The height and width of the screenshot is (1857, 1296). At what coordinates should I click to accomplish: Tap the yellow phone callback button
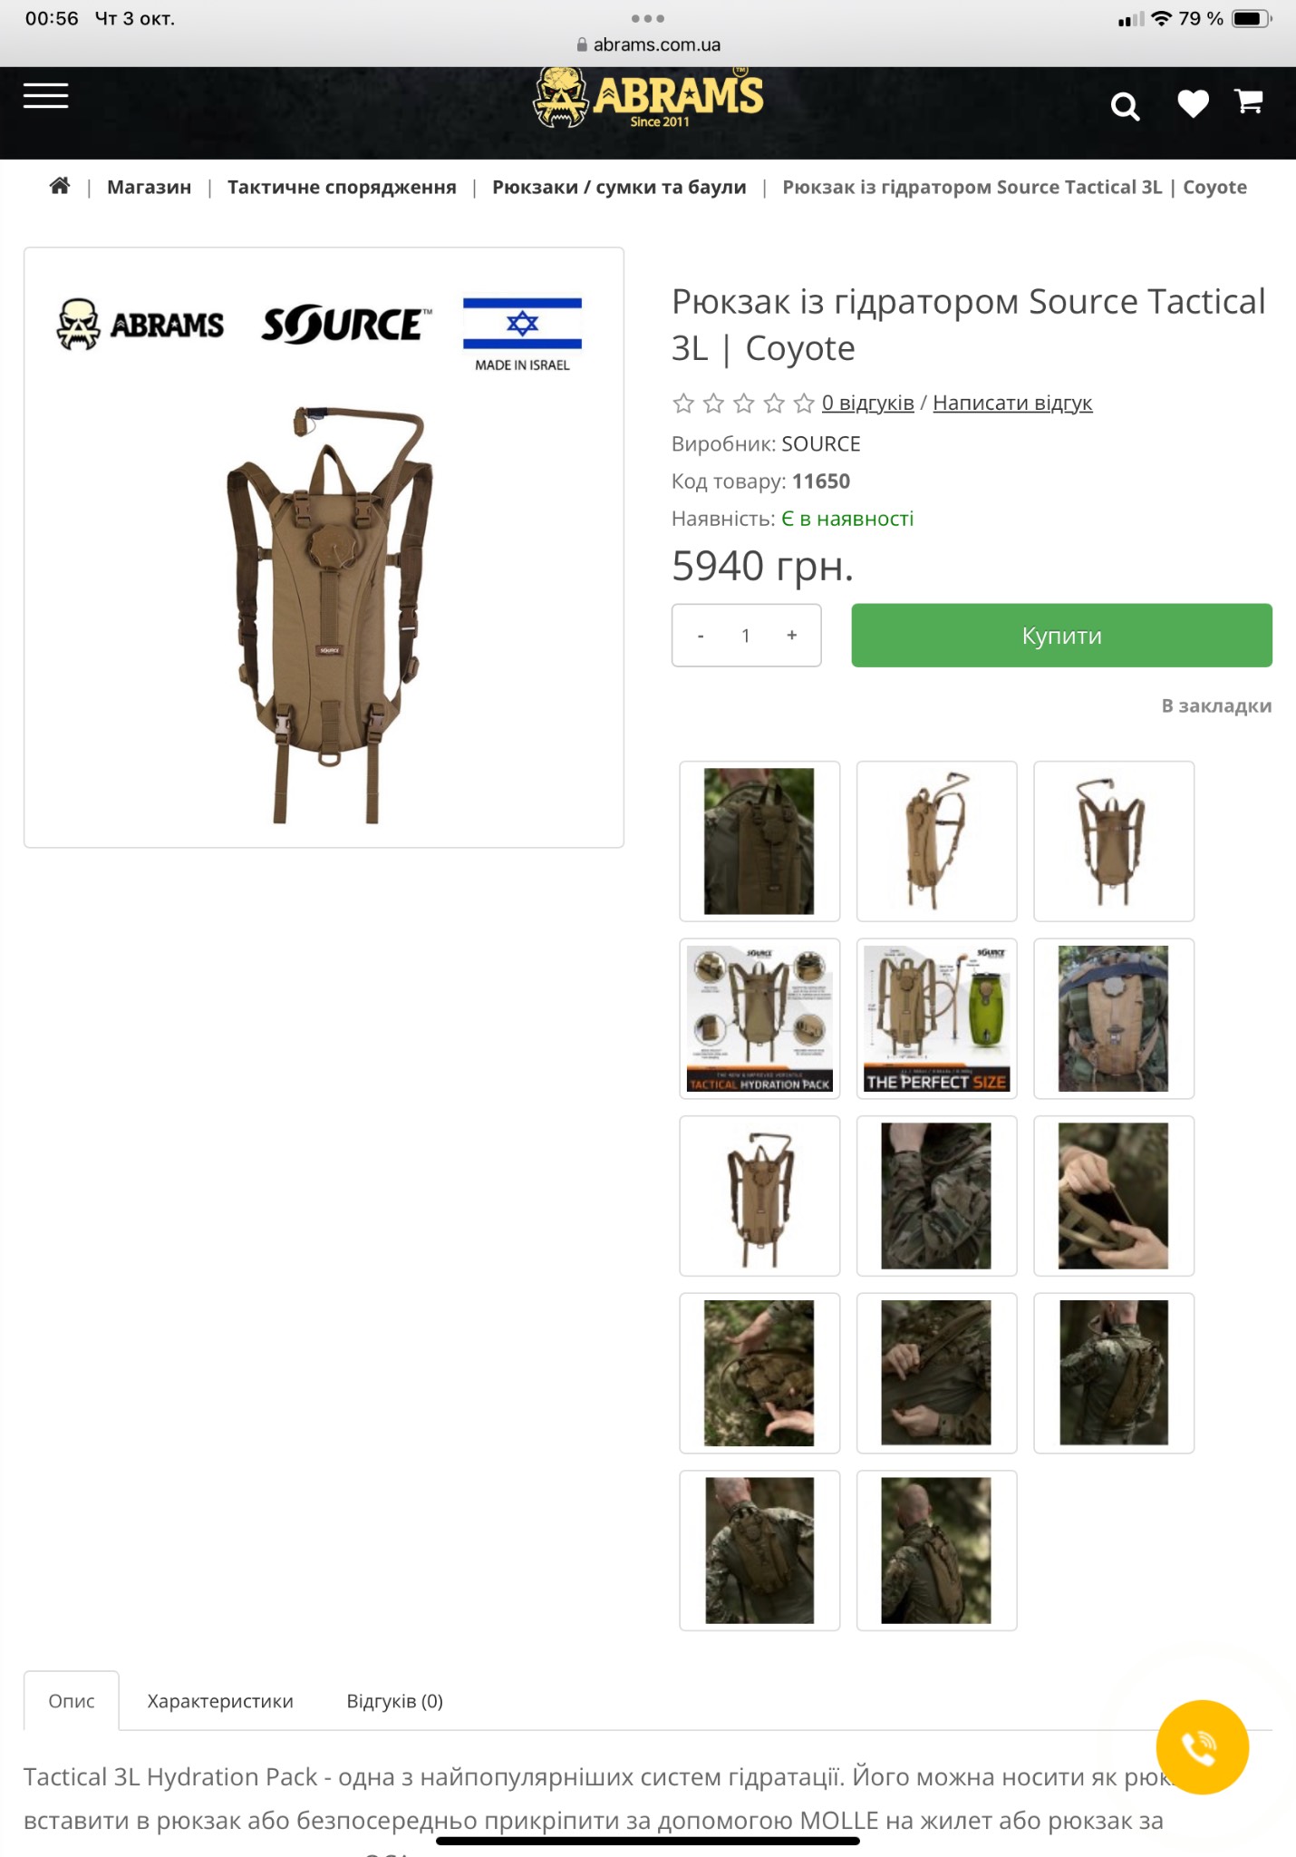pos(1202,1746)
